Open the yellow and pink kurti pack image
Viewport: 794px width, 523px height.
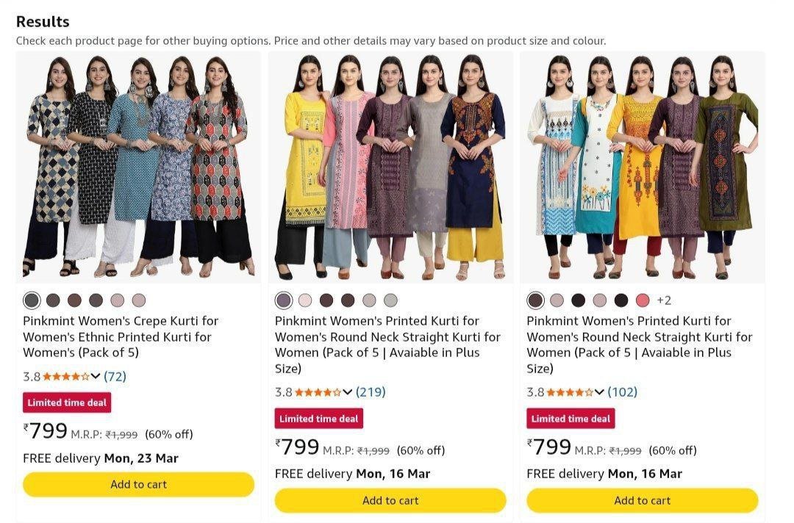390,167
